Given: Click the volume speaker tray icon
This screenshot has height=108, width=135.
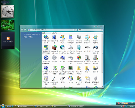Looking at the screenshot, I should [x=128, y=106].
